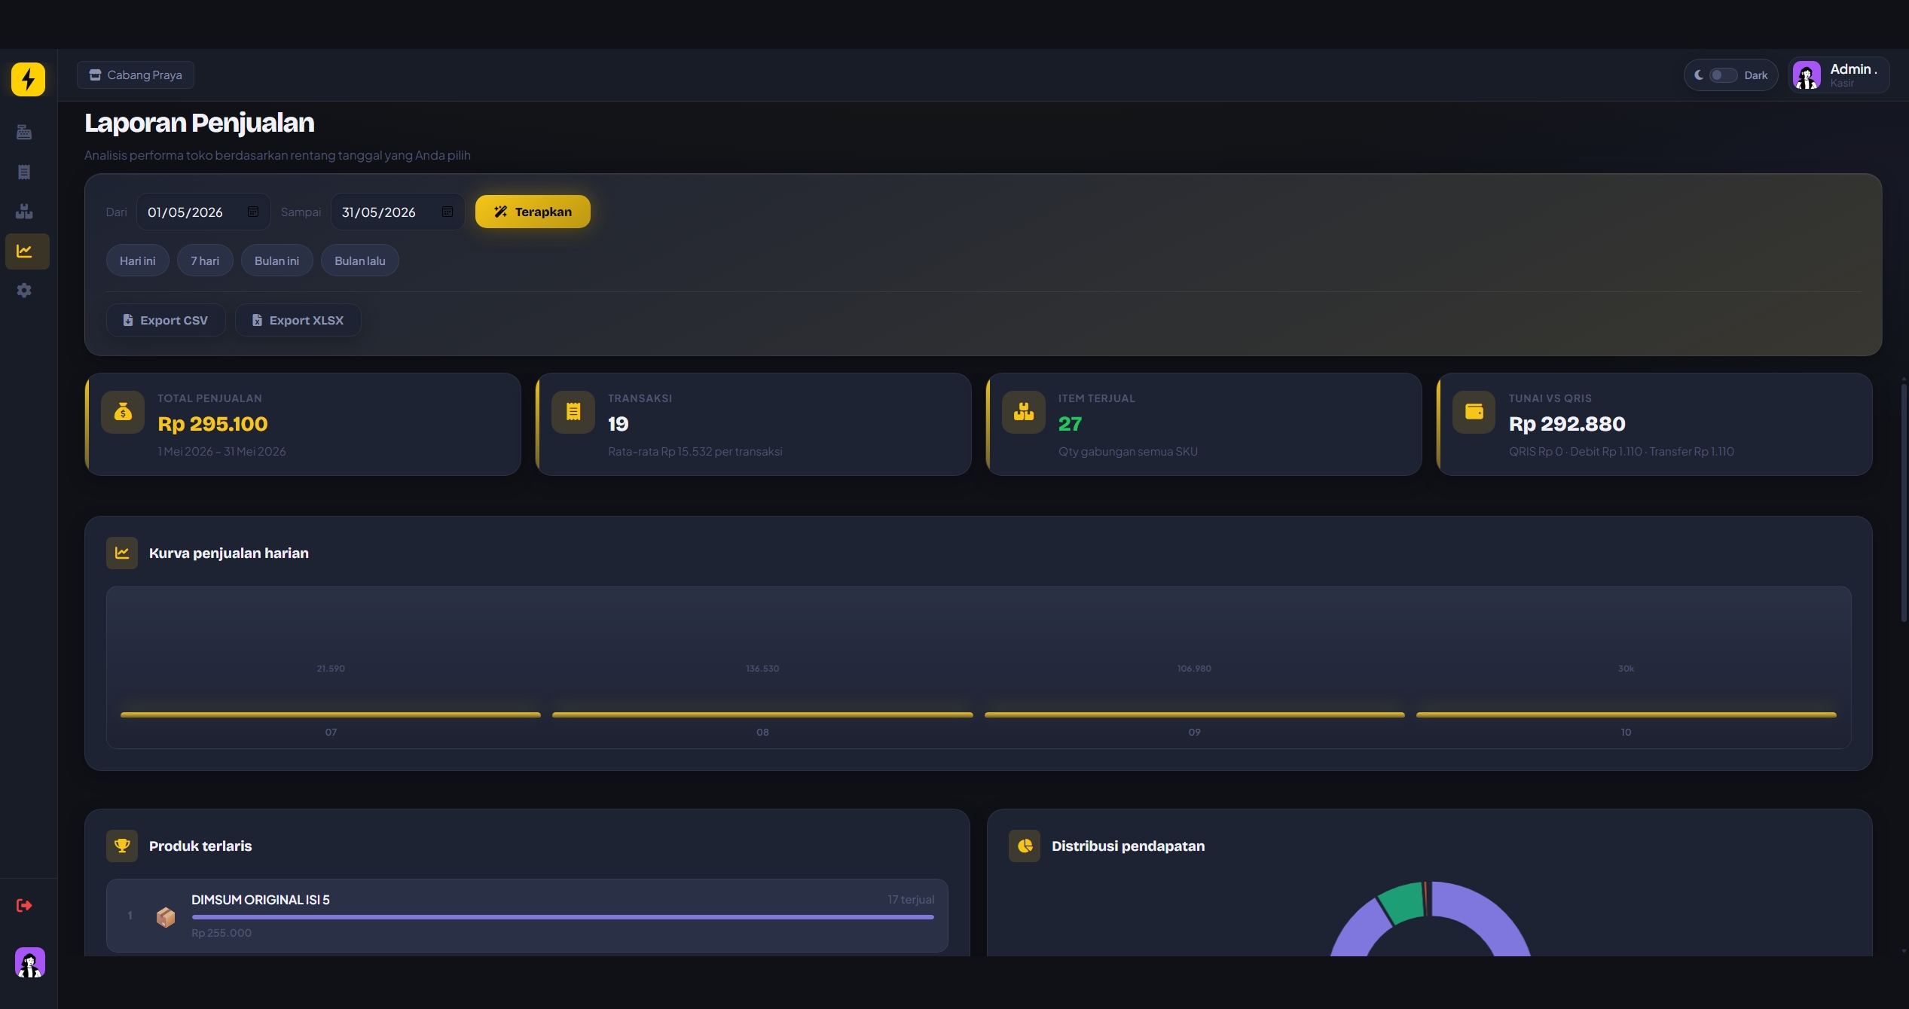Click the package icon for Dimsum Original
Image resolution: width=1909 pixels, height=1009 pixels.
[x=166, y=916]
